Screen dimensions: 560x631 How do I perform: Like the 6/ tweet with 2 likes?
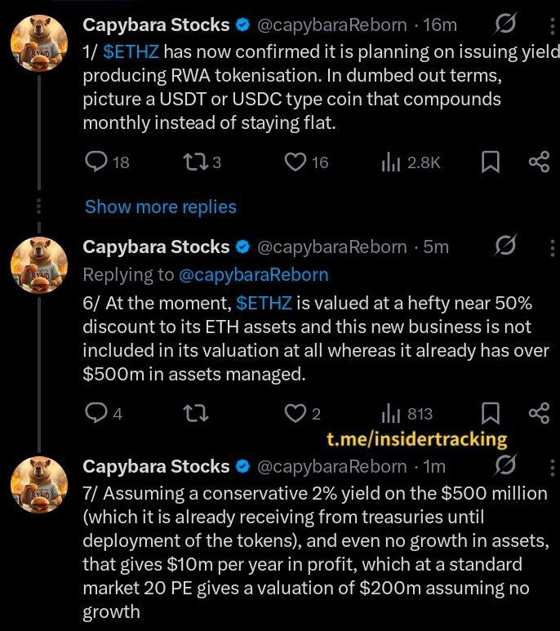295,414
